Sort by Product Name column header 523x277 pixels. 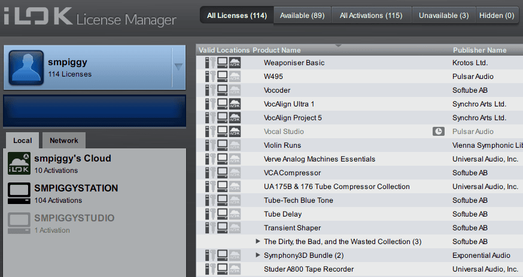(x=276, y=50)
